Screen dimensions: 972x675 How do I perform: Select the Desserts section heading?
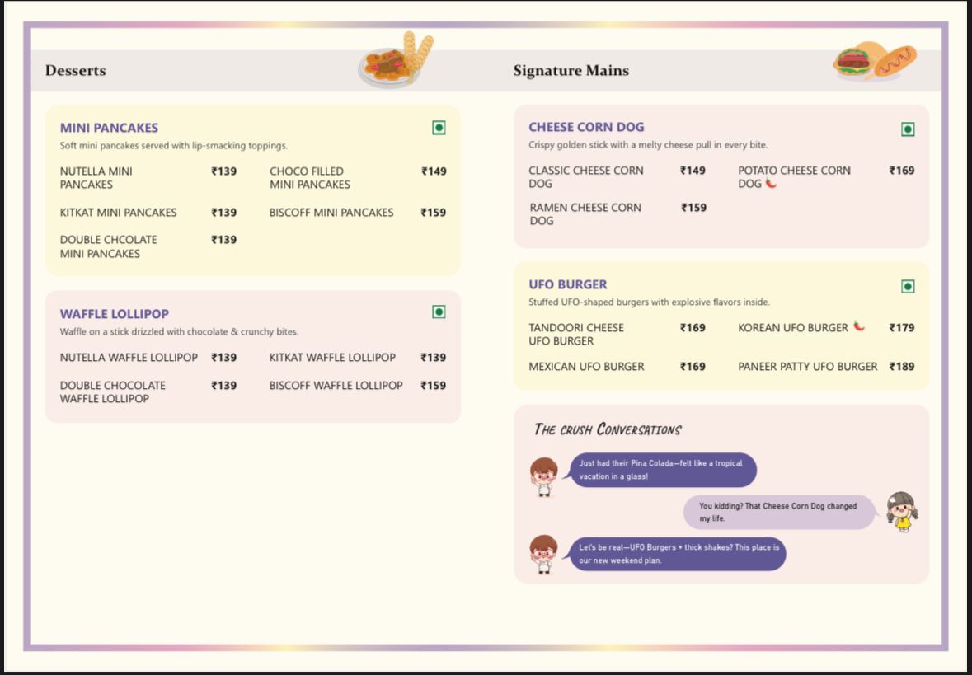(x=76, y=71)
